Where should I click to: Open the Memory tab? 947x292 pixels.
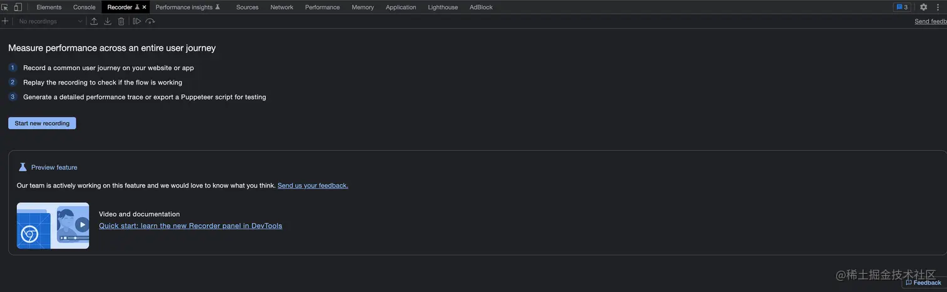pyautogui.click(x=363, y=8)
